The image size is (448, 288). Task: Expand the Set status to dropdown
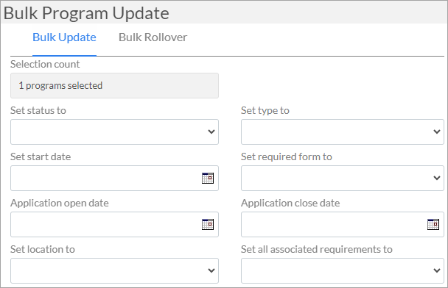[x=114, y=132]
